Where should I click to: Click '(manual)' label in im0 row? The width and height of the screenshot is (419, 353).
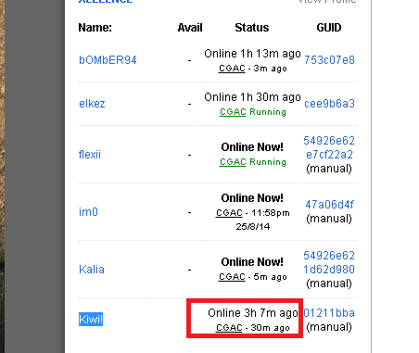pos(329,219)
